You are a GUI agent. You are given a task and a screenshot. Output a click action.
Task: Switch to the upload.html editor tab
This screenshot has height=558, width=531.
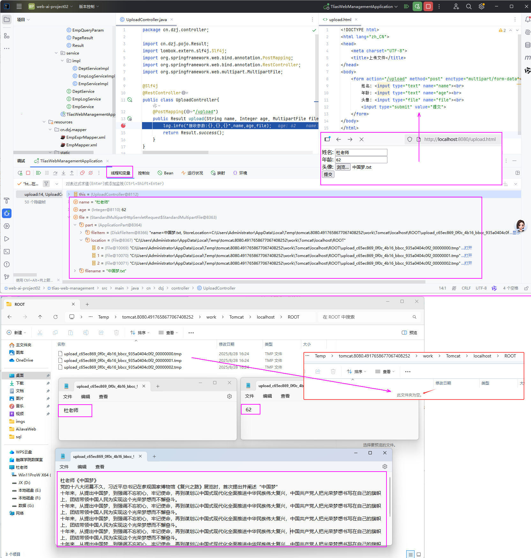click(x=340, y=19)
